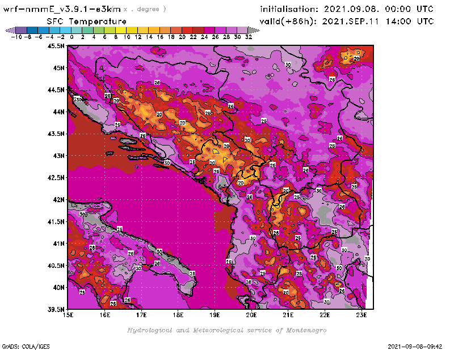Select the red swatch between 20 and 22

[187, 30]
